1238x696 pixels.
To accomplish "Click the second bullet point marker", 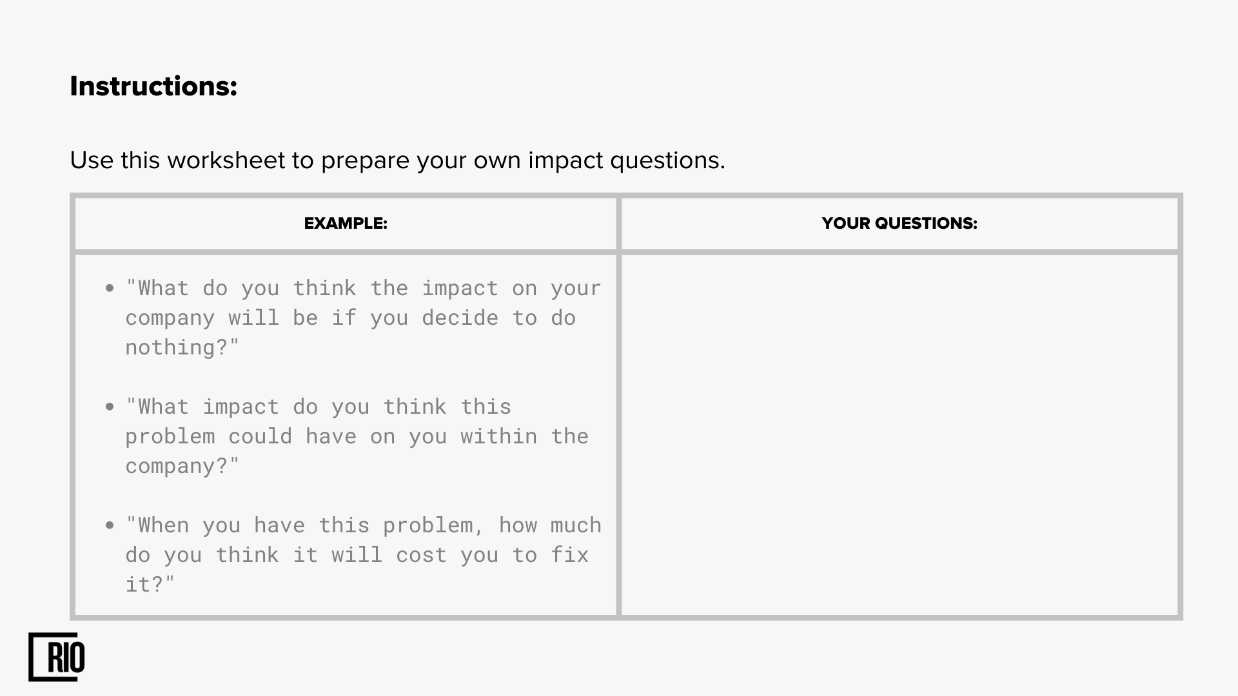I will (110, 407).
